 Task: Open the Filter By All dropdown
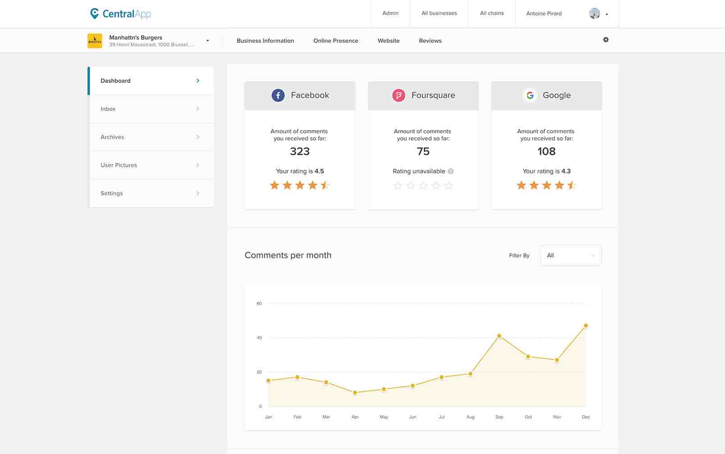(571, 255)
